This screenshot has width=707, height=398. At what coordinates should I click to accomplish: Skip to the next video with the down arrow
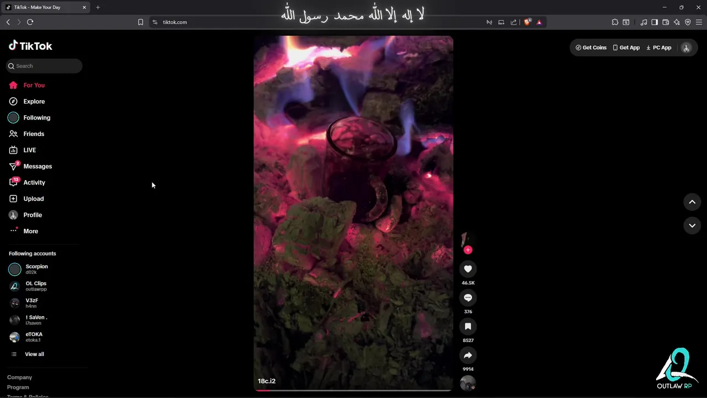click(x=692, y=226)
